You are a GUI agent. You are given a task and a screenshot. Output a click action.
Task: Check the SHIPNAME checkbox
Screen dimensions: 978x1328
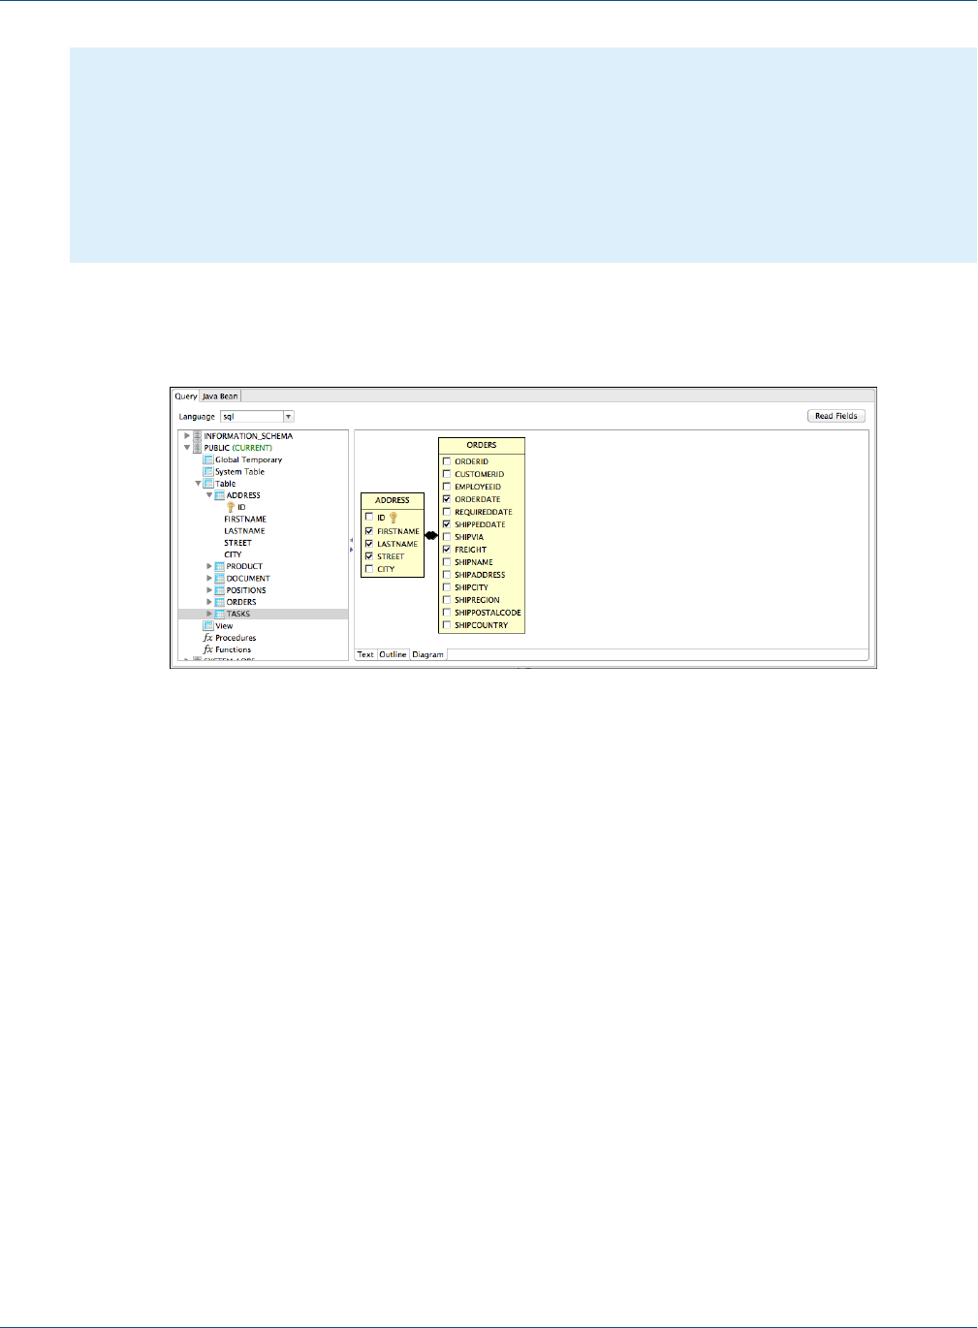[447, 562]
